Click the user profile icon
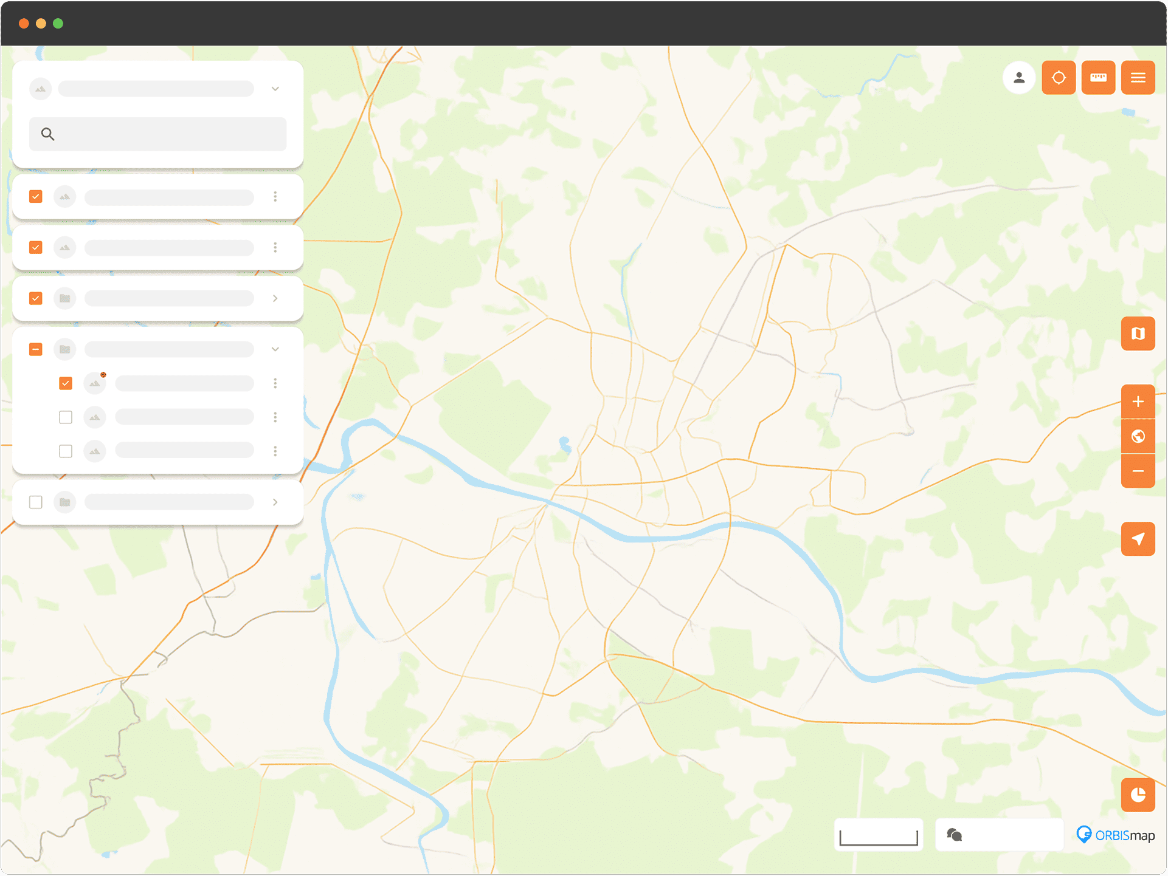The width and height of the screenshot is (1168, 876). point(1019,78)
